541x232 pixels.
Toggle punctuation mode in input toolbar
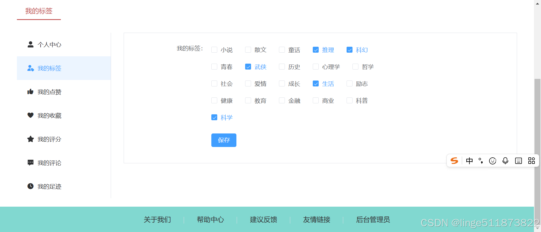[481, 161]
